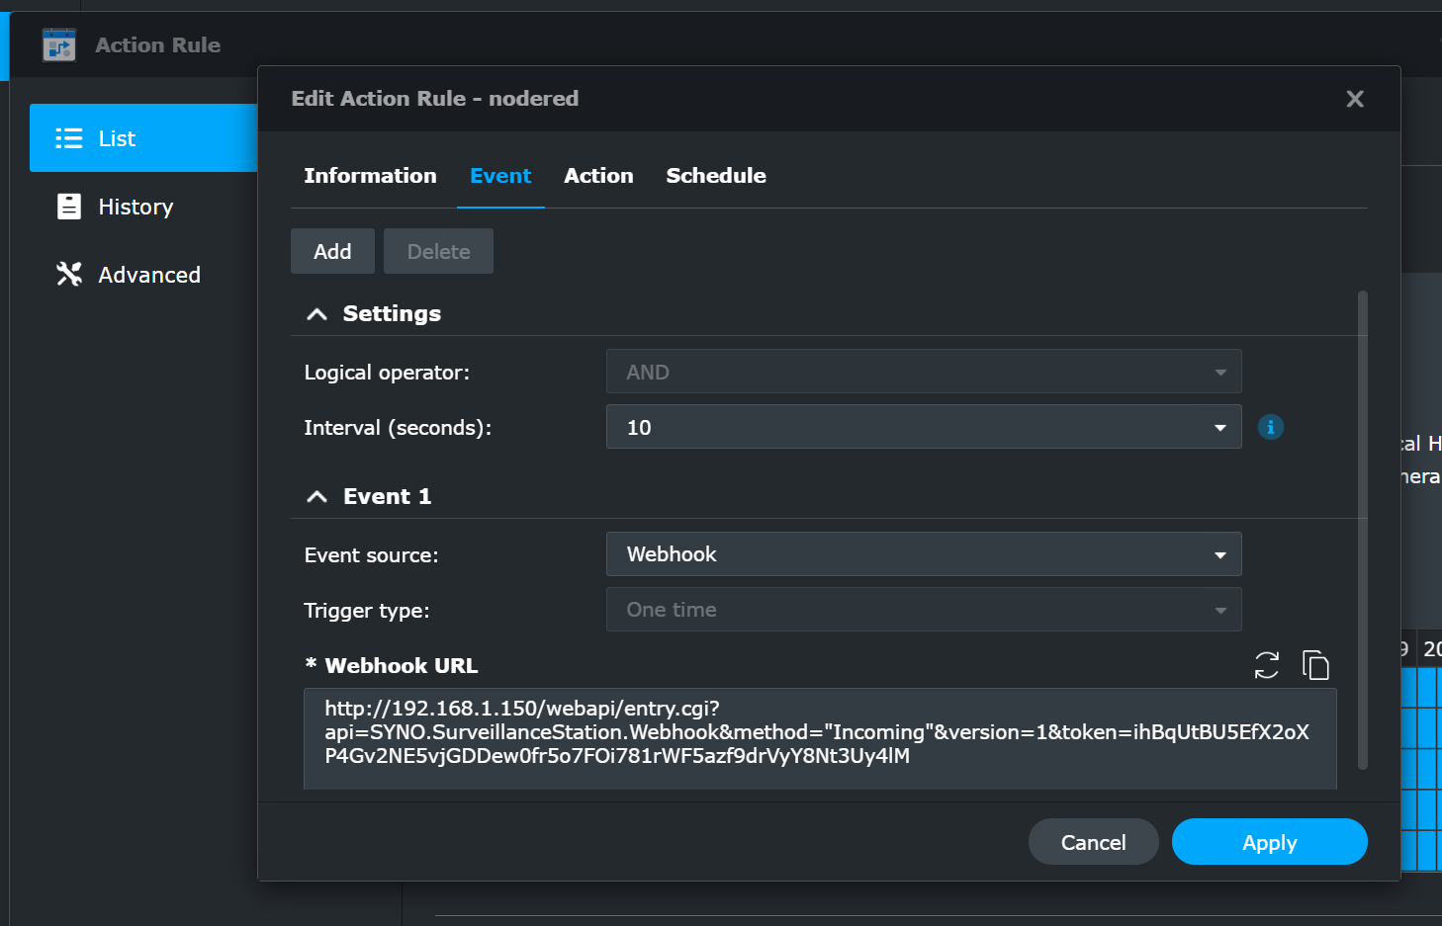Open the Schedule tab
This screenshot has width=1442, height=926.
pos(715,176)
